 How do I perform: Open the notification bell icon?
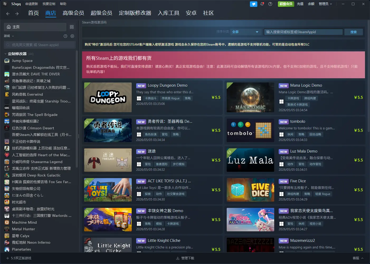pos(262,4)
